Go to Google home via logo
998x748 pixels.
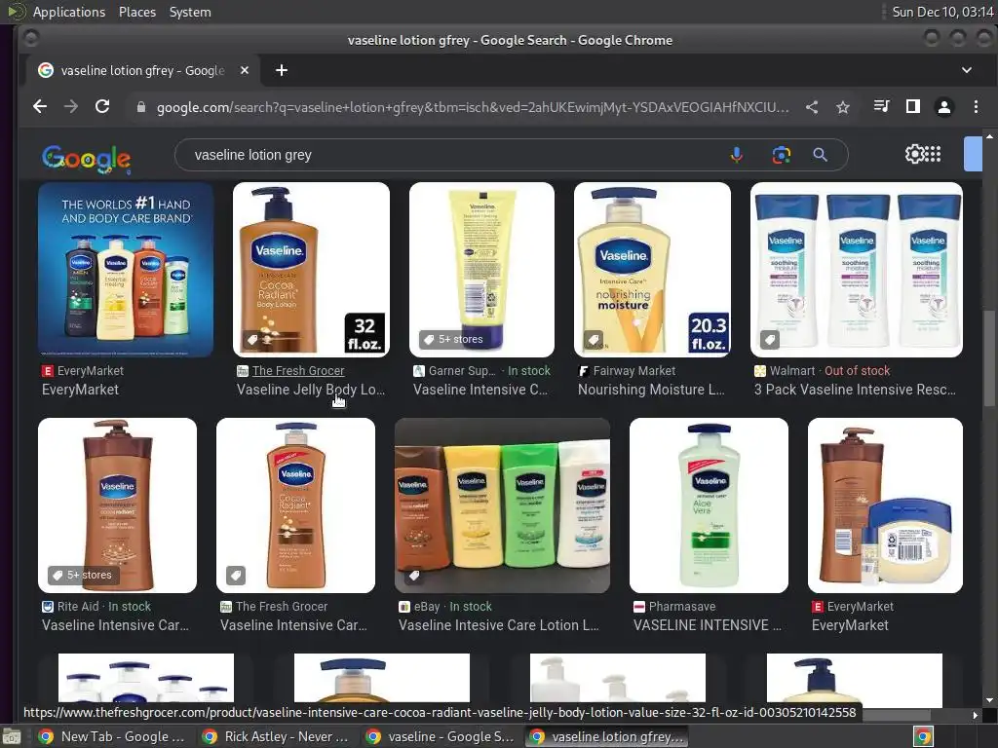click(87, 158)
